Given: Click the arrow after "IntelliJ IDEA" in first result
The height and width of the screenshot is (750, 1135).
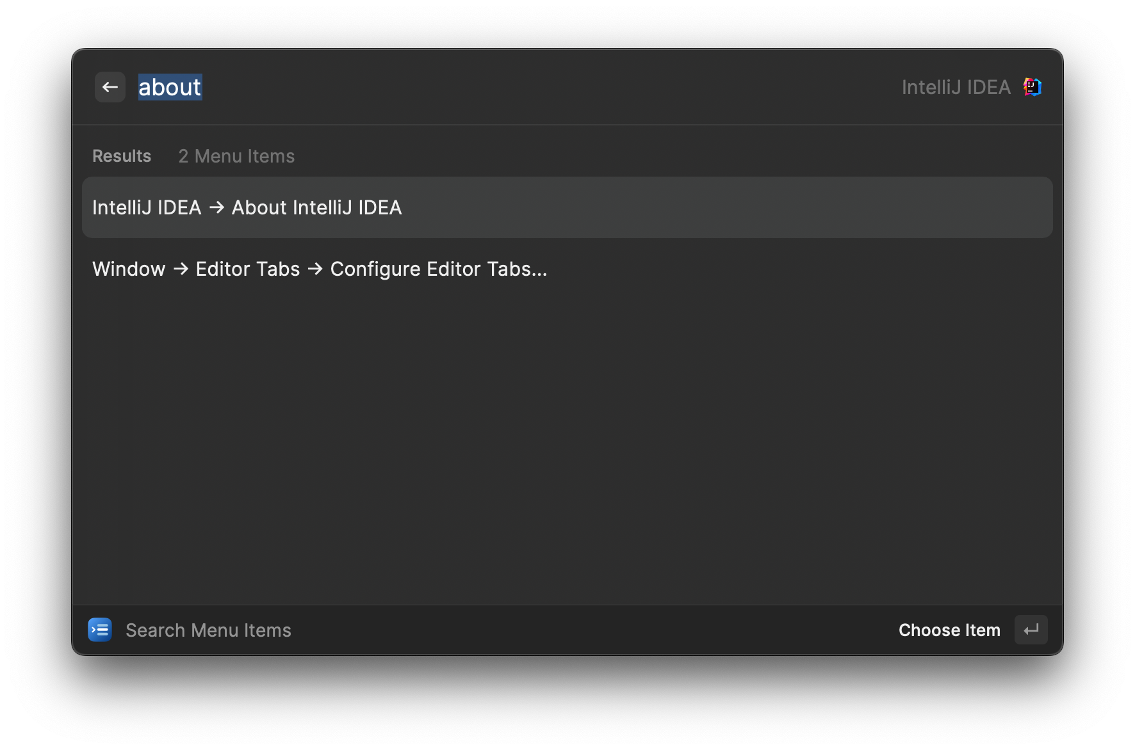Looking at the screenshot, I should pyautogui.click(x=216, y=207).
